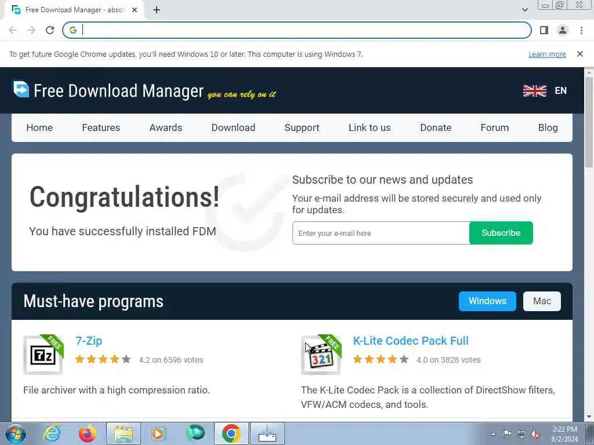Open the 7-Zip title link
The width and height of the screenshot is (594, 445).
click(x=89, y=341)
